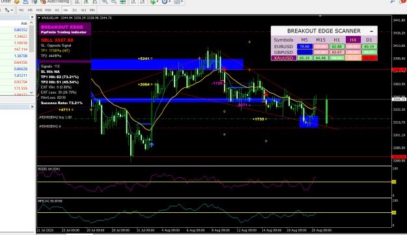Click the zoom out magnifier icon
This screenshot has height=235, width=407.
tap(113, 1)
